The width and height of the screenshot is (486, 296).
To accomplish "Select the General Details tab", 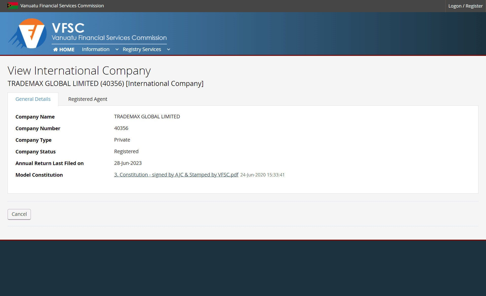I will [x=33, y=99].
